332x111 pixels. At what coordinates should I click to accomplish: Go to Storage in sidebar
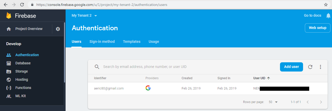[x=22, y=71]
